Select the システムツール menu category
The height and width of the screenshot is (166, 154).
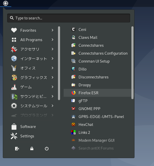[32, 106]
